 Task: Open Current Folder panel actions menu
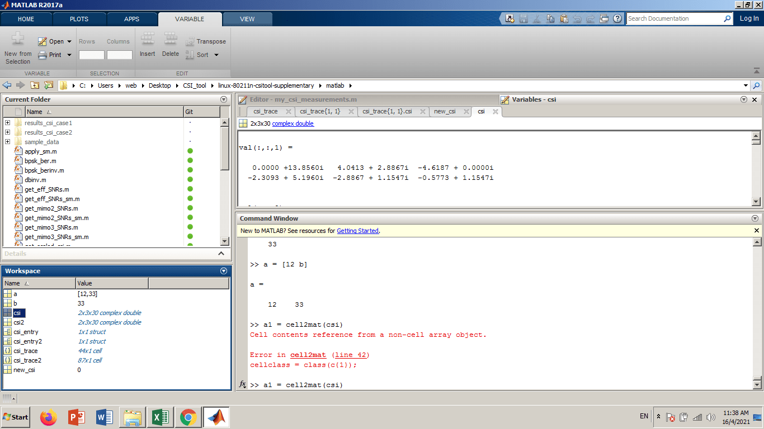click(x=224, y=99)
